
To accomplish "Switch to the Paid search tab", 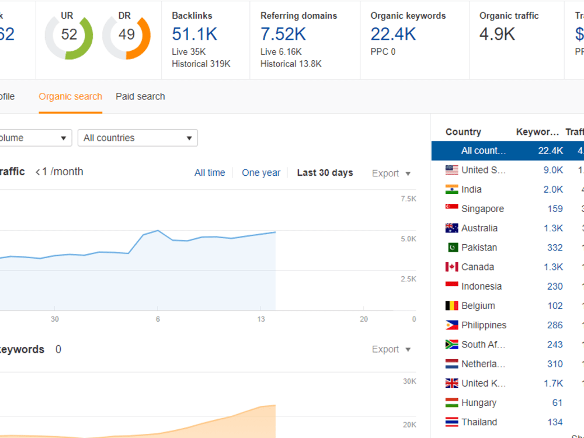I will click(140, 96).
